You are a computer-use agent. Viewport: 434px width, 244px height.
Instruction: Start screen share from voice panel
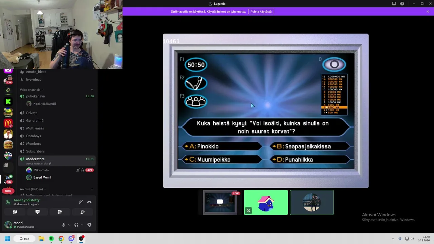point(37,212)
